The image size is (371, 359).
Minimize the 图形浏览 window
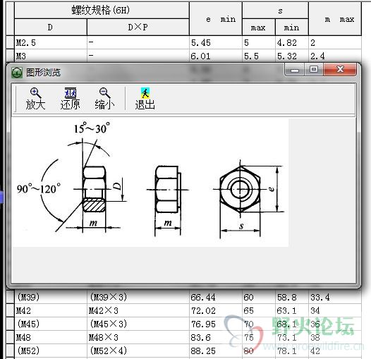(x=295, y=70)
